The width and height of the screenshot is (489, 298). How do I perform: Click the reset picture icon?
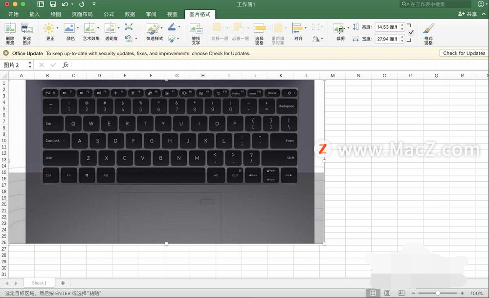pos(129,38)
